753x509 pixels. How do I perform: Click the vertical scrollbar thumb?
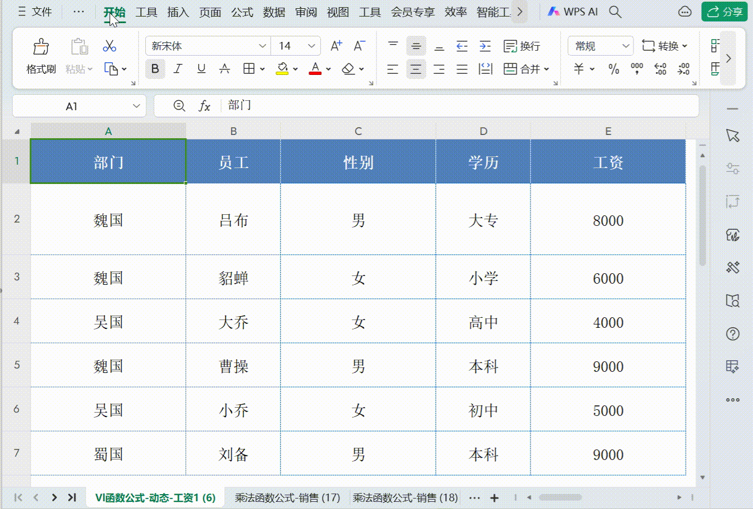[702, 215]
